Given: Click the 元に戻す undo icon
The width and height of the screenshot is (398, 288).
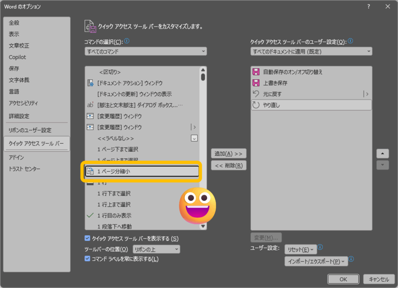Looking at the screenshot, I should click(256, 94).
